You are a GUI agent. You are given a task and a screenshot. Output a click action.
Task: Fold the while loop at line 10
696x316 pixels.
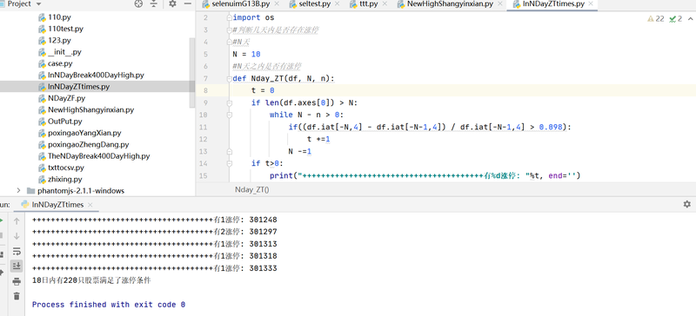(x=229, y=115)
